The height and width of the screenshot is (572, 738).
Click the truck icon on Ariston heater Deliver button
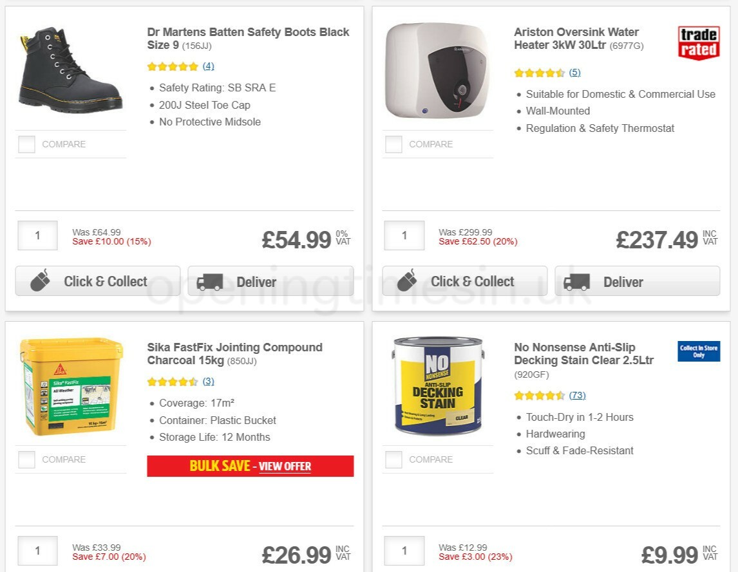tap(579, 281)
